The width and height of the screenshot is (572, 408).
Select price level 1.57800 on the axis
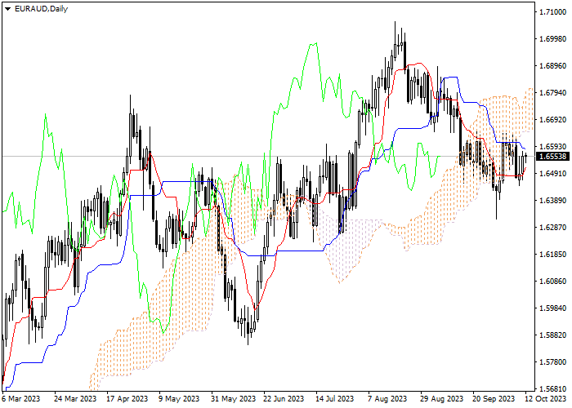(x=553, y=362)
